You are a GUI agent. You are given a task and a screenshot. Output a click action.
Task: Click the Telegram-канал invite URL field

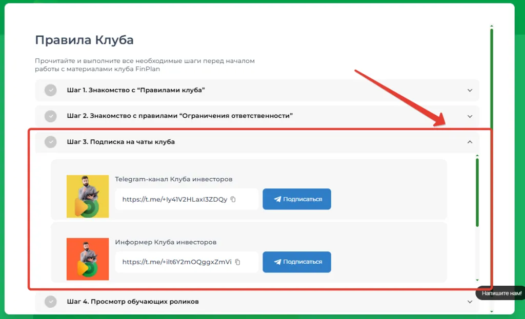(174, 199)
